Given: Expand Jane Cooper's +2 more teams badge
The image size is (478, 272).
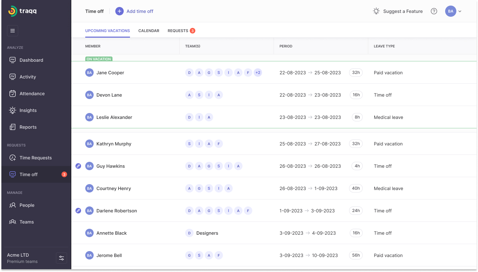Looking at the screenshot, I should tap(258, 73).
